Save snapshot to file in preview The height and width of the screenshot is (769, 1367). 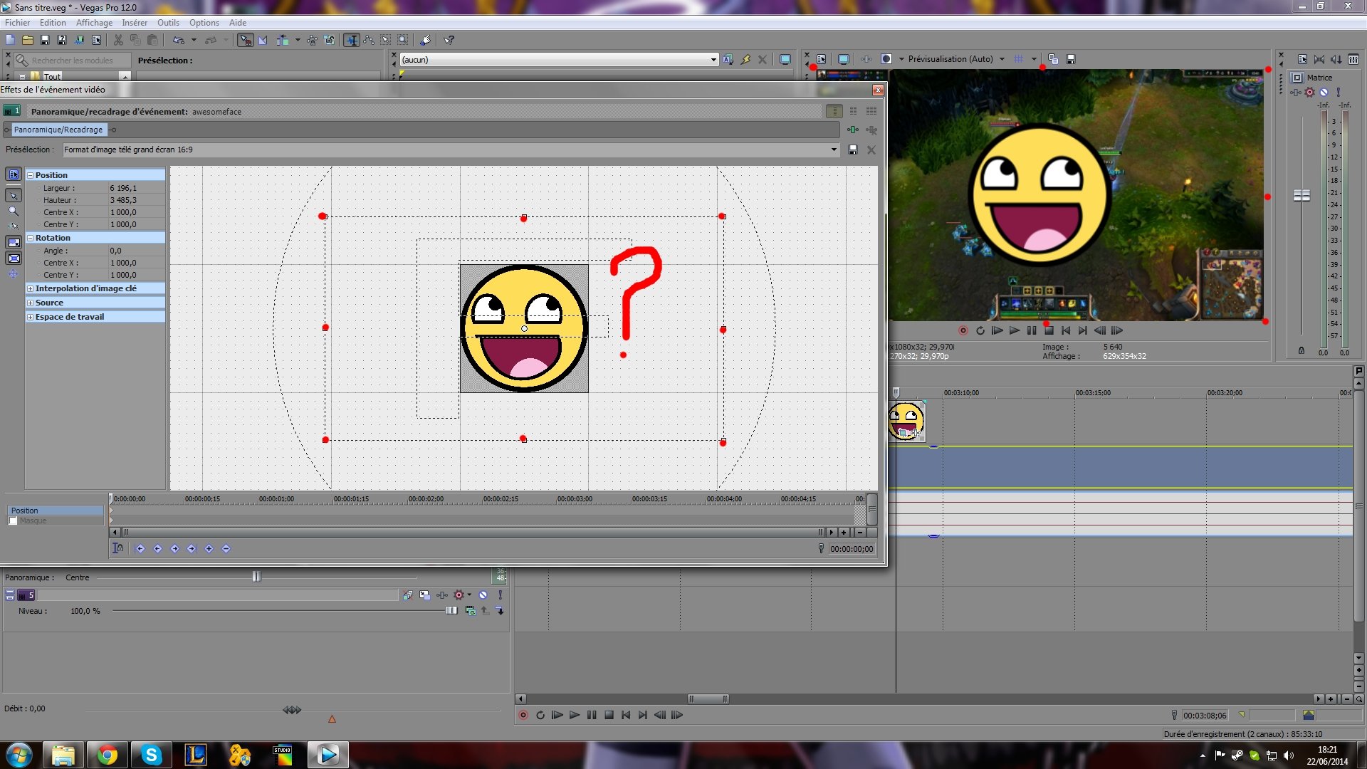pos(1071,59)
